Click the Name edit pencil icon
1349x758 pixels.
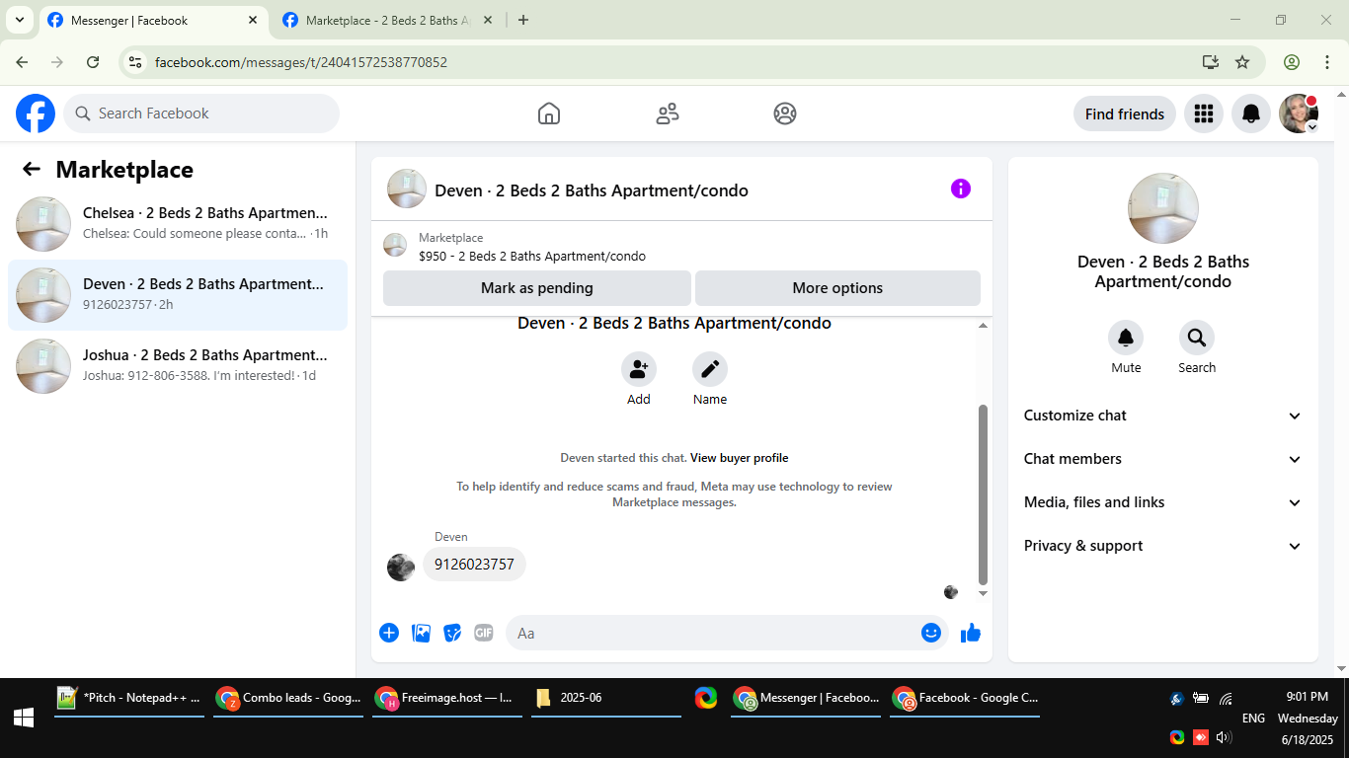click(x=710, y=369)
